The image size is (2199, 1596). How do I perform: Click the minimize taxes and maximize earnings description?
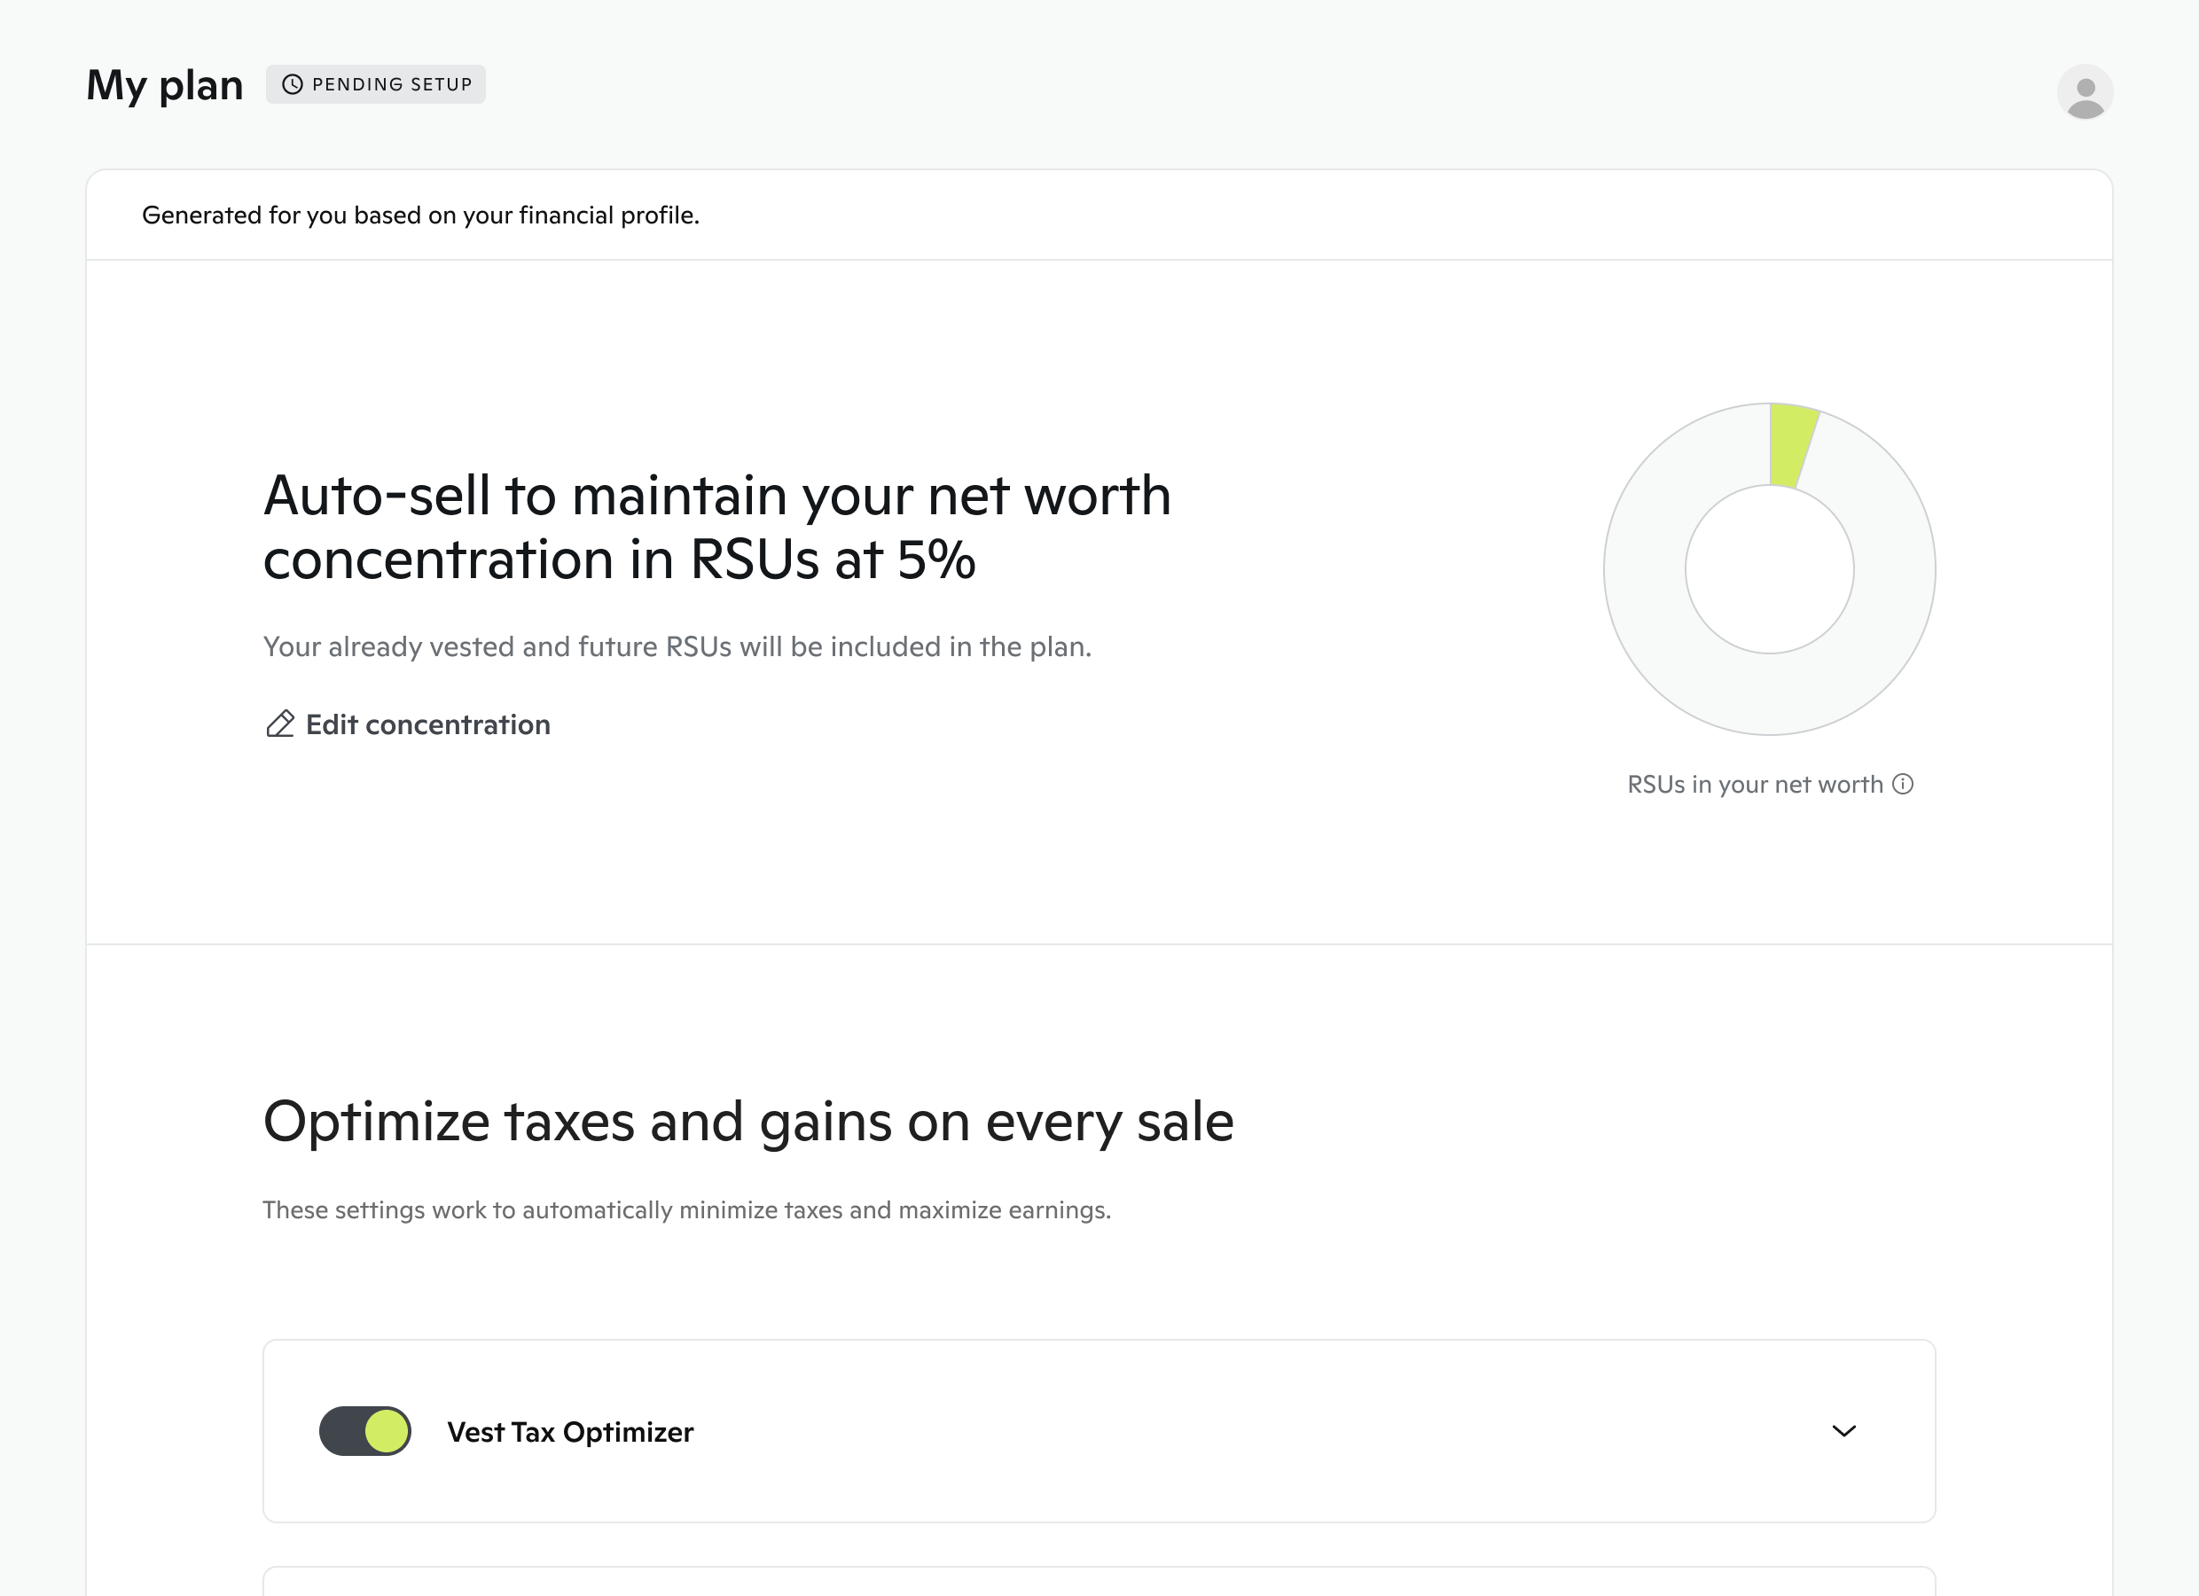click(686, 1210)
